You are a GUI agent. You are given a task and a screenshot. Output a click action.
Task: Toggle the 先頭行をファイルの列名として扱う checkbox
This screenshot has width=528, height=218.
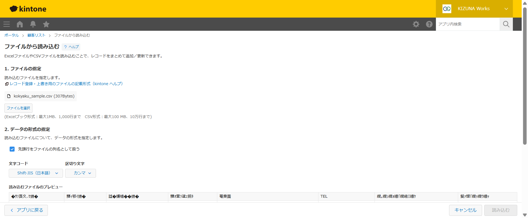[12, 149]
